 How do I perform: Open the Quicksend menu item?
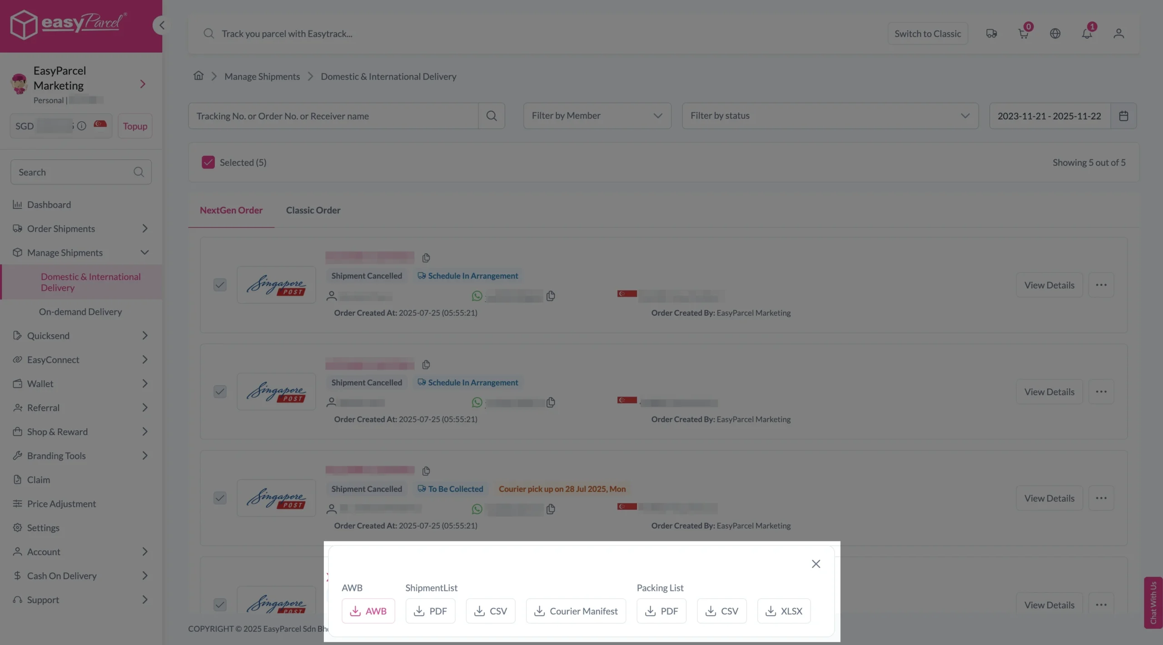(48, 335)
